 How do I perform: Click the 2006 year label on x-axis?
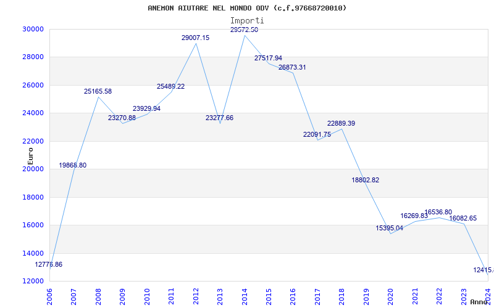[49, 296]
